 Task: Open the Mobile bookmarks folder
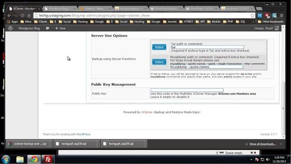pyautogui.click(x=214, y=22)
